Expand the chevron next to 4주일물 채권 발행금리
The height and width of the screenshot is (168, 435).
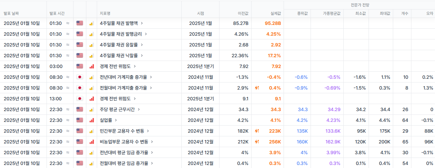click(146, 34)
